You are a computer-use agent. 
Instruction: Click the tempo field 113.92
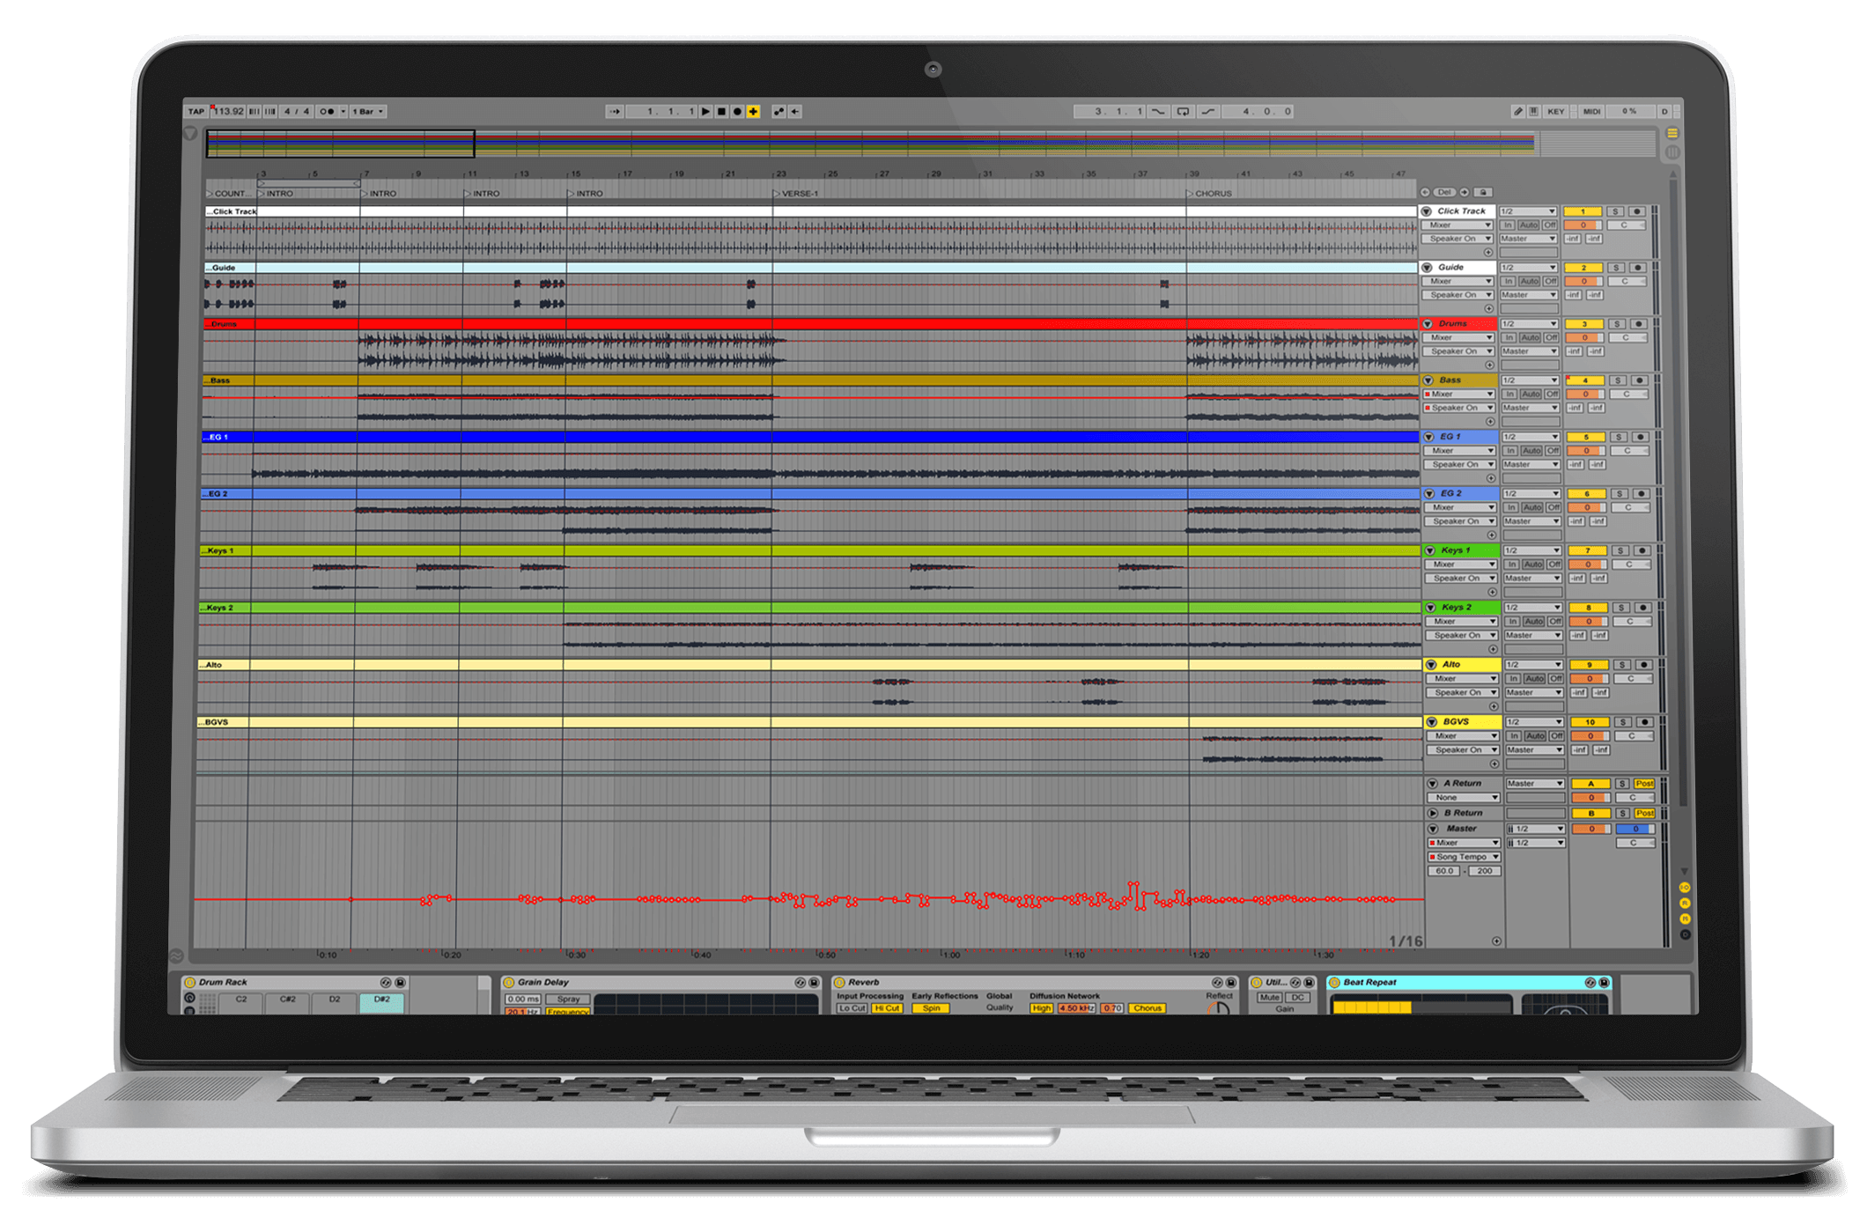(227, 112)
